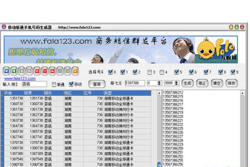Click the spinner arrows of the 0 field
The image size is (250, 167).
(159, 83)
